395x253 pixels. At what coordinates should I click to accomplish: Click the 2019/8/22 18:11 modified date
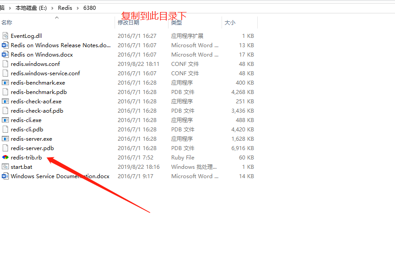coord(138,64)
